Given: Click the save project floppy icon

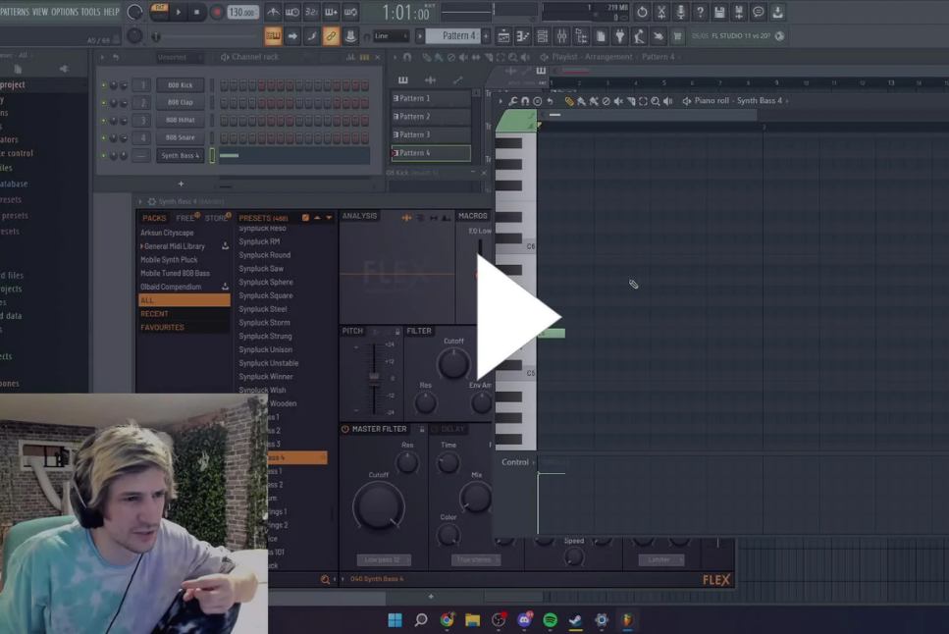Looking at the screenshot, I should tap(719, 13).
